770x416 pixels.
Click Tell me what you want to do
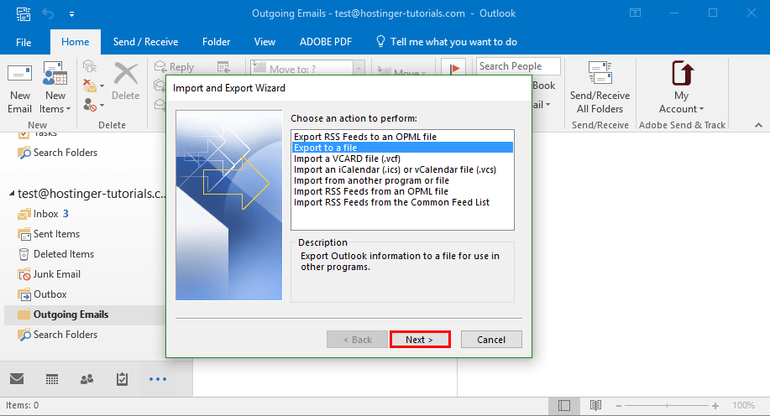(453, 42)
